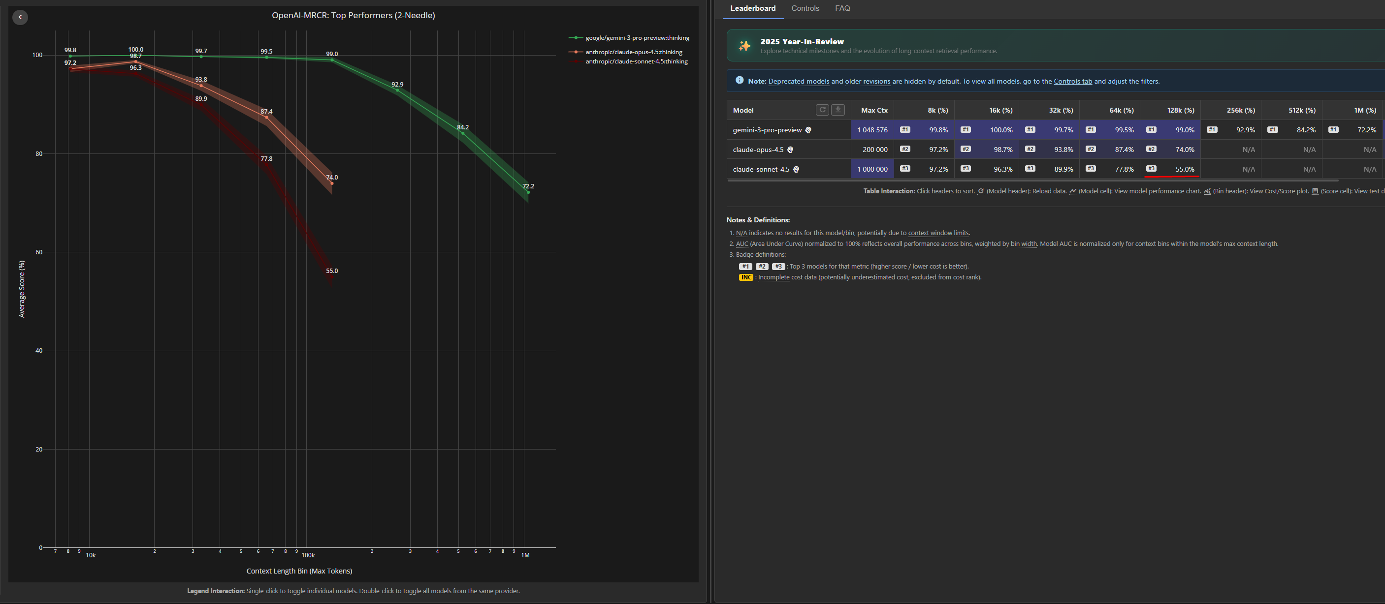The image size is (1385, 604).
Task: Toggle gemini-3-pro-preview:thinking legend entry
Action: click(x=637, y=37)
